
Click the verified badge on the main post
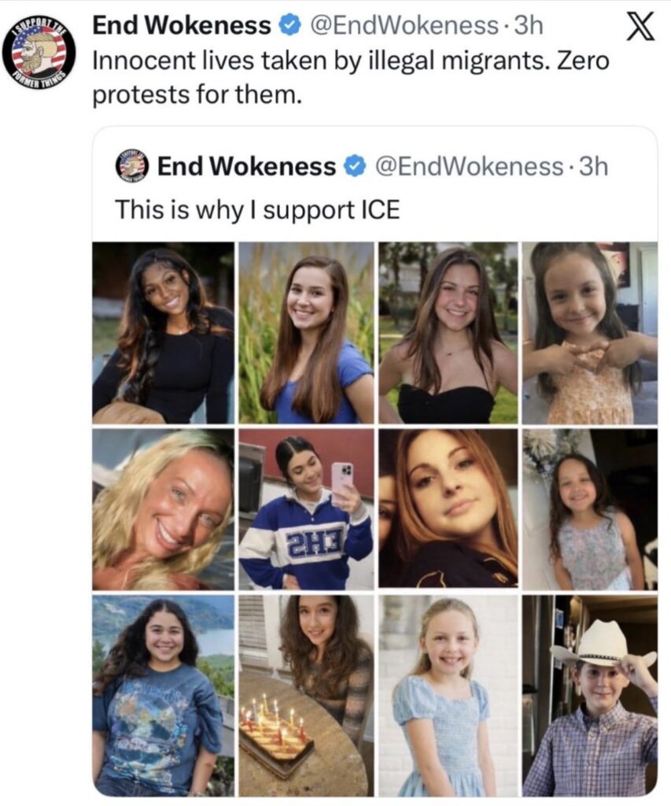point(289,25)
